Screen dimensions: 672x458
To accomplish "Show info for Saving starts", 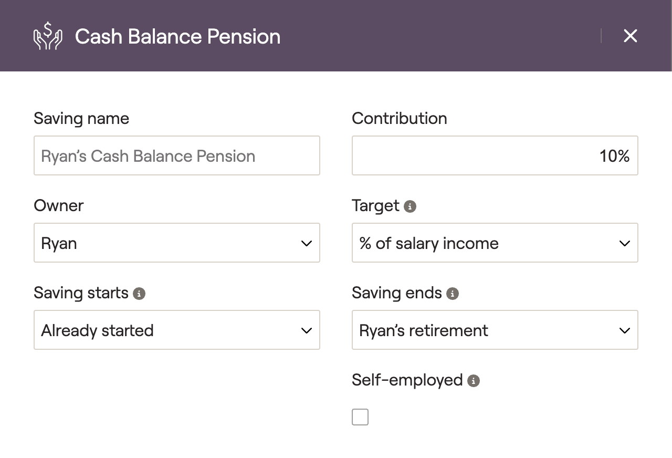I will tap(139, 294).
